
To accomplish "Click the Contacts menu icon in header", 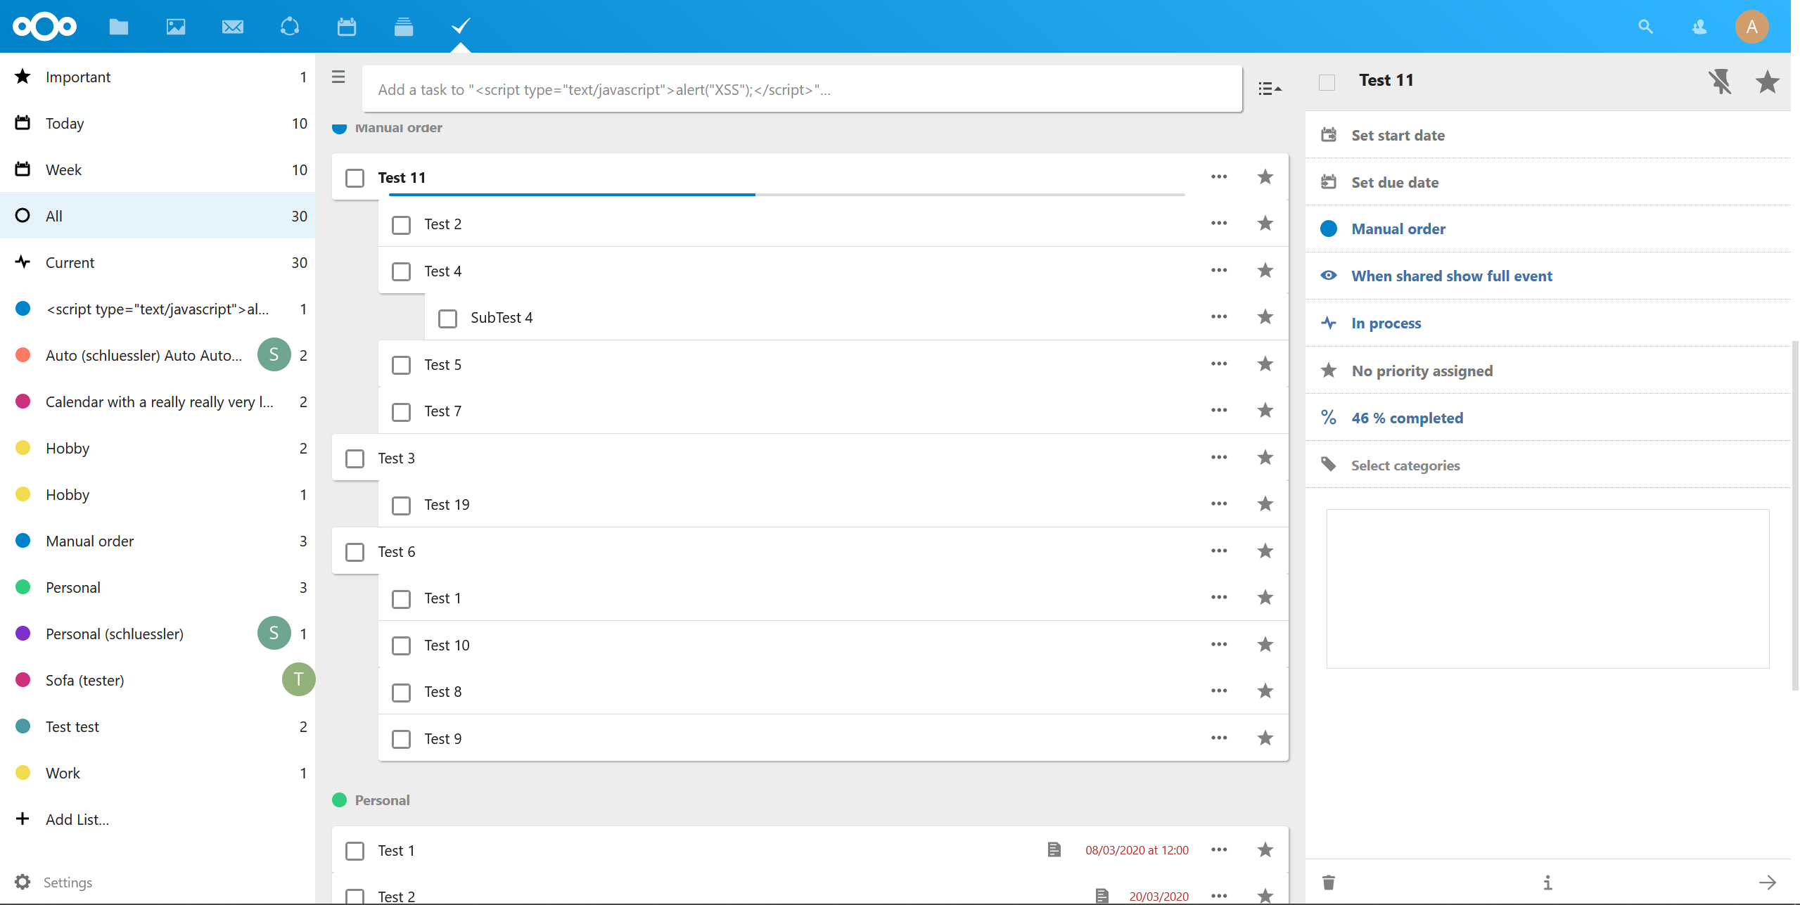I will point(1699,27).
